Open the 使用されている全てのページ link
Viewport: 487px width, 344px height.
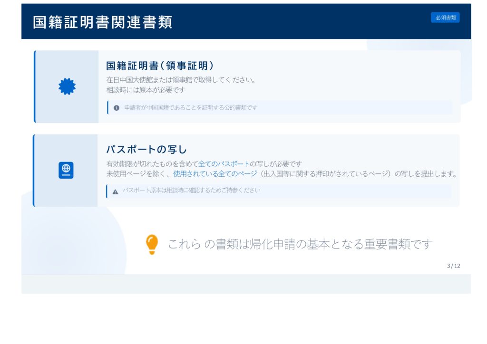(215, 174)
